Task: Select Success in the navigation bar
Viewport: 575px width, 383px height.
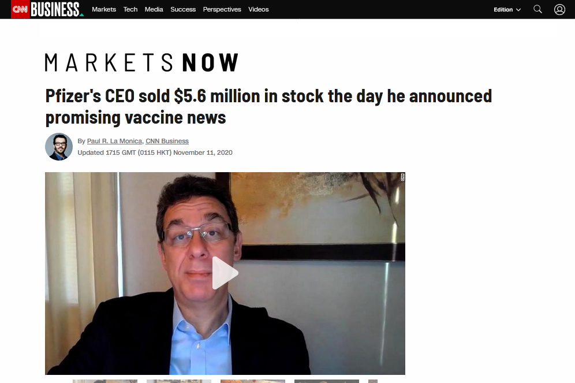Action: point(183,9)
